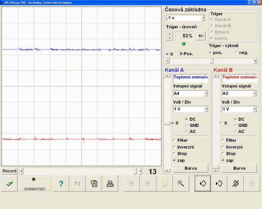The width and height of the screenshot is (262, 209).
Task: Enable Filter checkbox in Kanál A
Action: click(x=175, y=140)
